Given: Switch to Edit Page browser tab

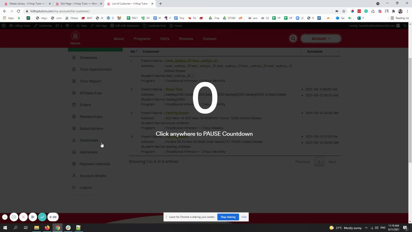Looking at the screenshot, I should pyautogui.click(x=79, y=4).
